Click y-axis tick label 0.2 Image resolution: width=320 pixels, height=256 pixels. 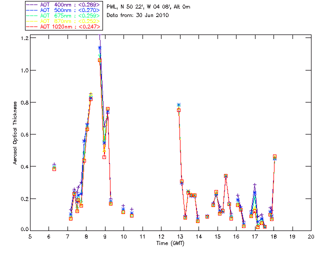click(24, 198)
